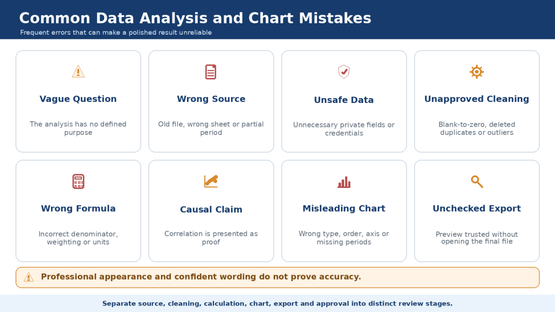Select the Vague Question heading

coord(78,99)
